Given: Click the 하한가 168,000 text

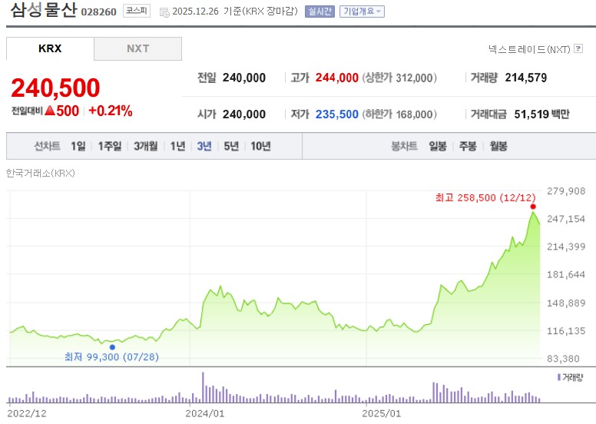Looking at the screenshot, I should point(399,114).
